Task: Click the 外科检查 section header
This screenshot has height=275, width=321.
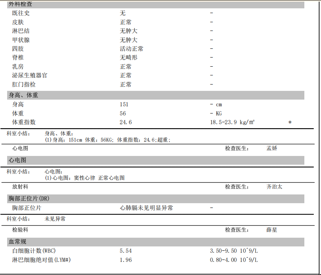Action: pos(21,4)
